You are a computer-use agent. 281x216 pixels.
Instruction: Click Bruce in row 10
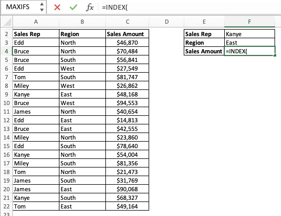[x=36, y=103]
